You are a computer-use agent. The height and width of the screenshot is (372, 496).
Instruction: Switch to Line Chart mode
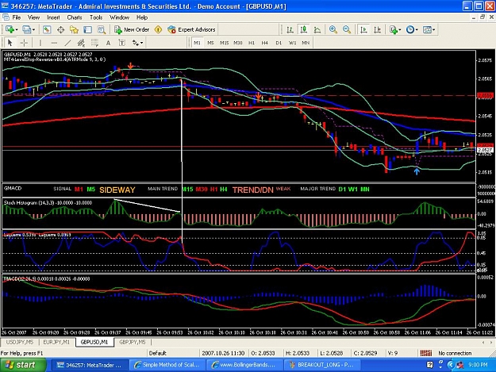coord(317,29)
